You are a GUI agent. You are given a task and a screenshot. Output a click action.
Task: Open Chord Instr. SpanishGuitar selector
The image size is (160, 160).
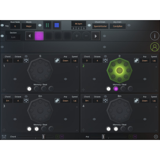point(100,26)
